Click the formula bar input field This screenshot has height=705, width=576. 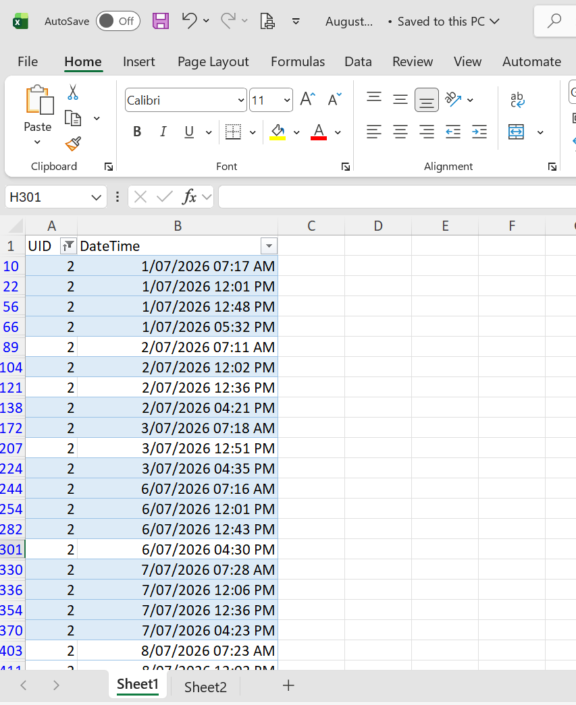[397, 197]
